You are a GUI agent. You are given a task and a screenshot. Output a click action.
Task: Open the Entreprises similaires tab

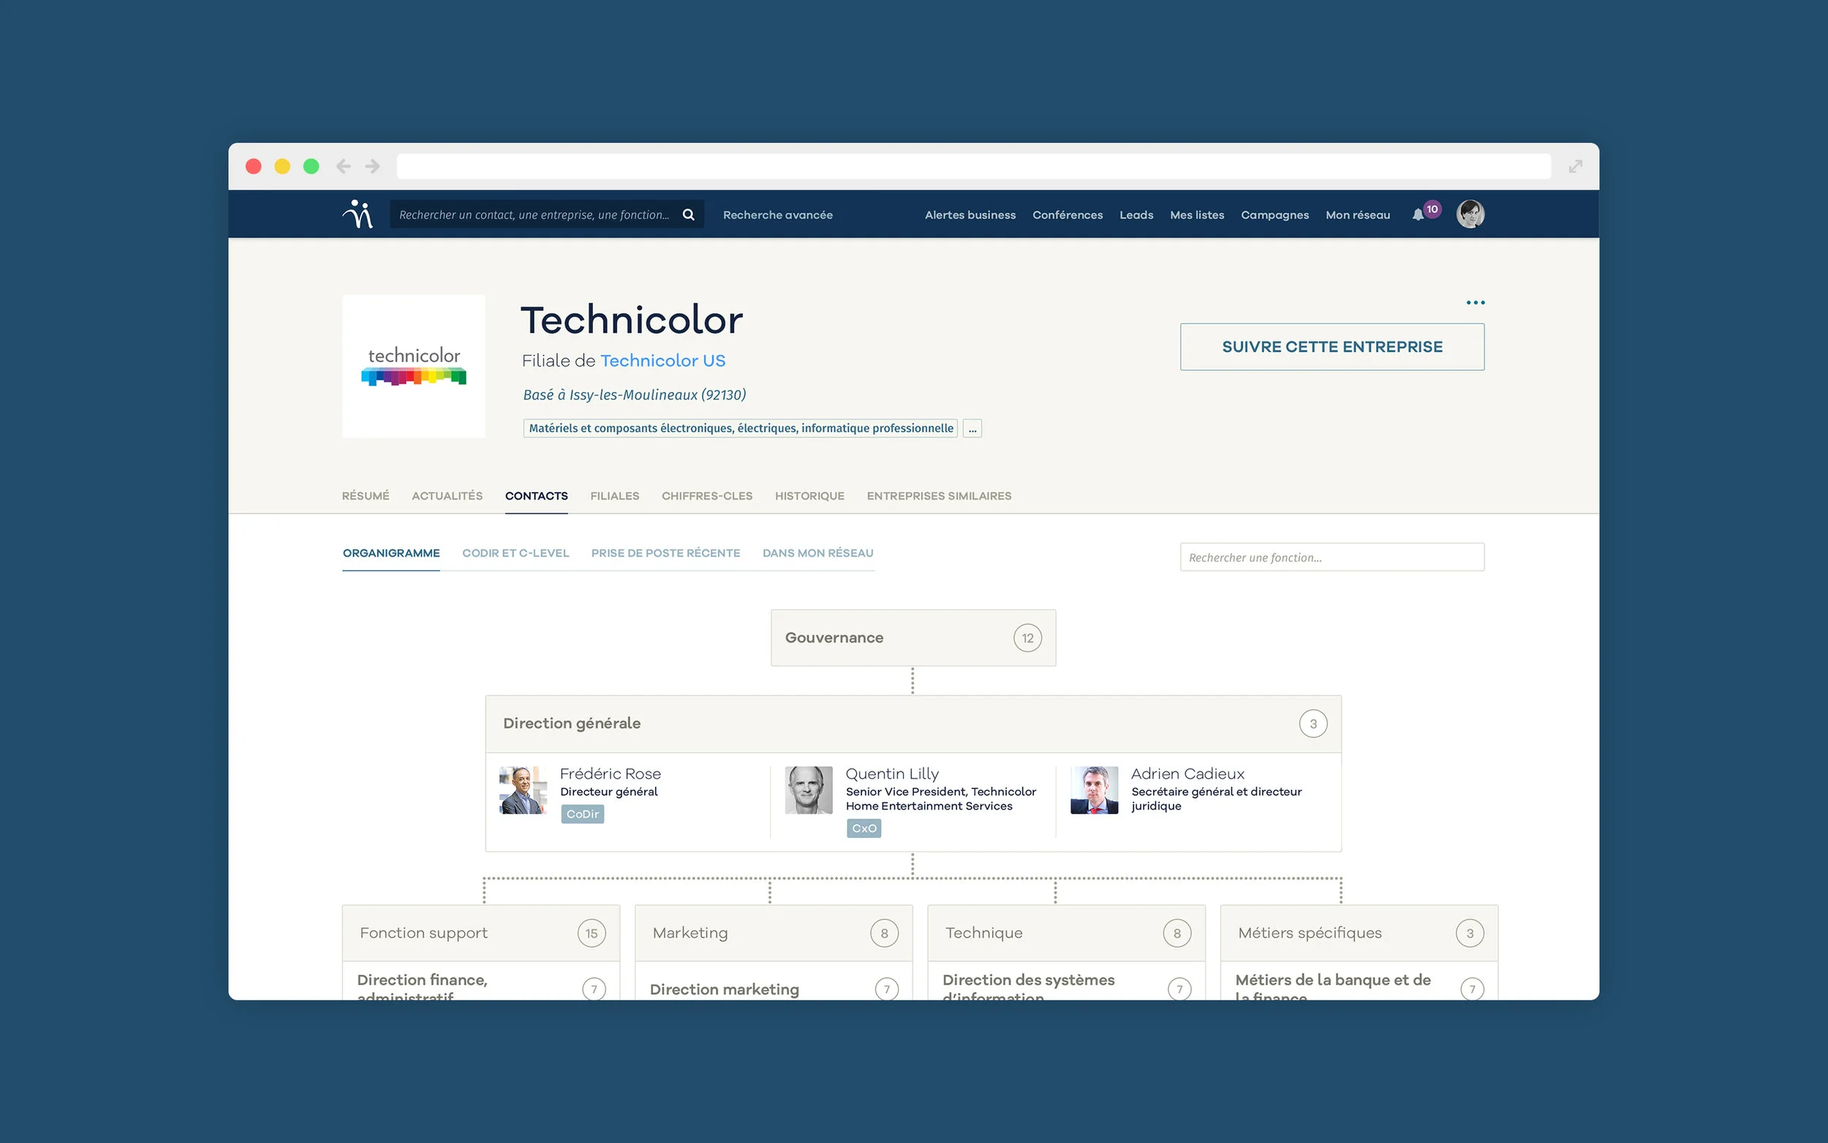pos(940,496)
